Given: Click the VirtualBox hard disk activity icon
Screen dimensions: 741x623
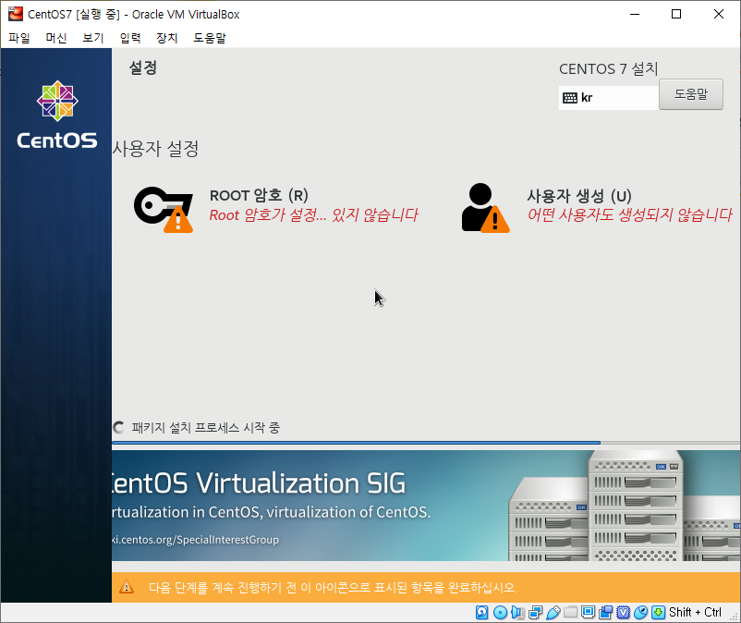Looking at the screenshot, I should pos(481,612).
